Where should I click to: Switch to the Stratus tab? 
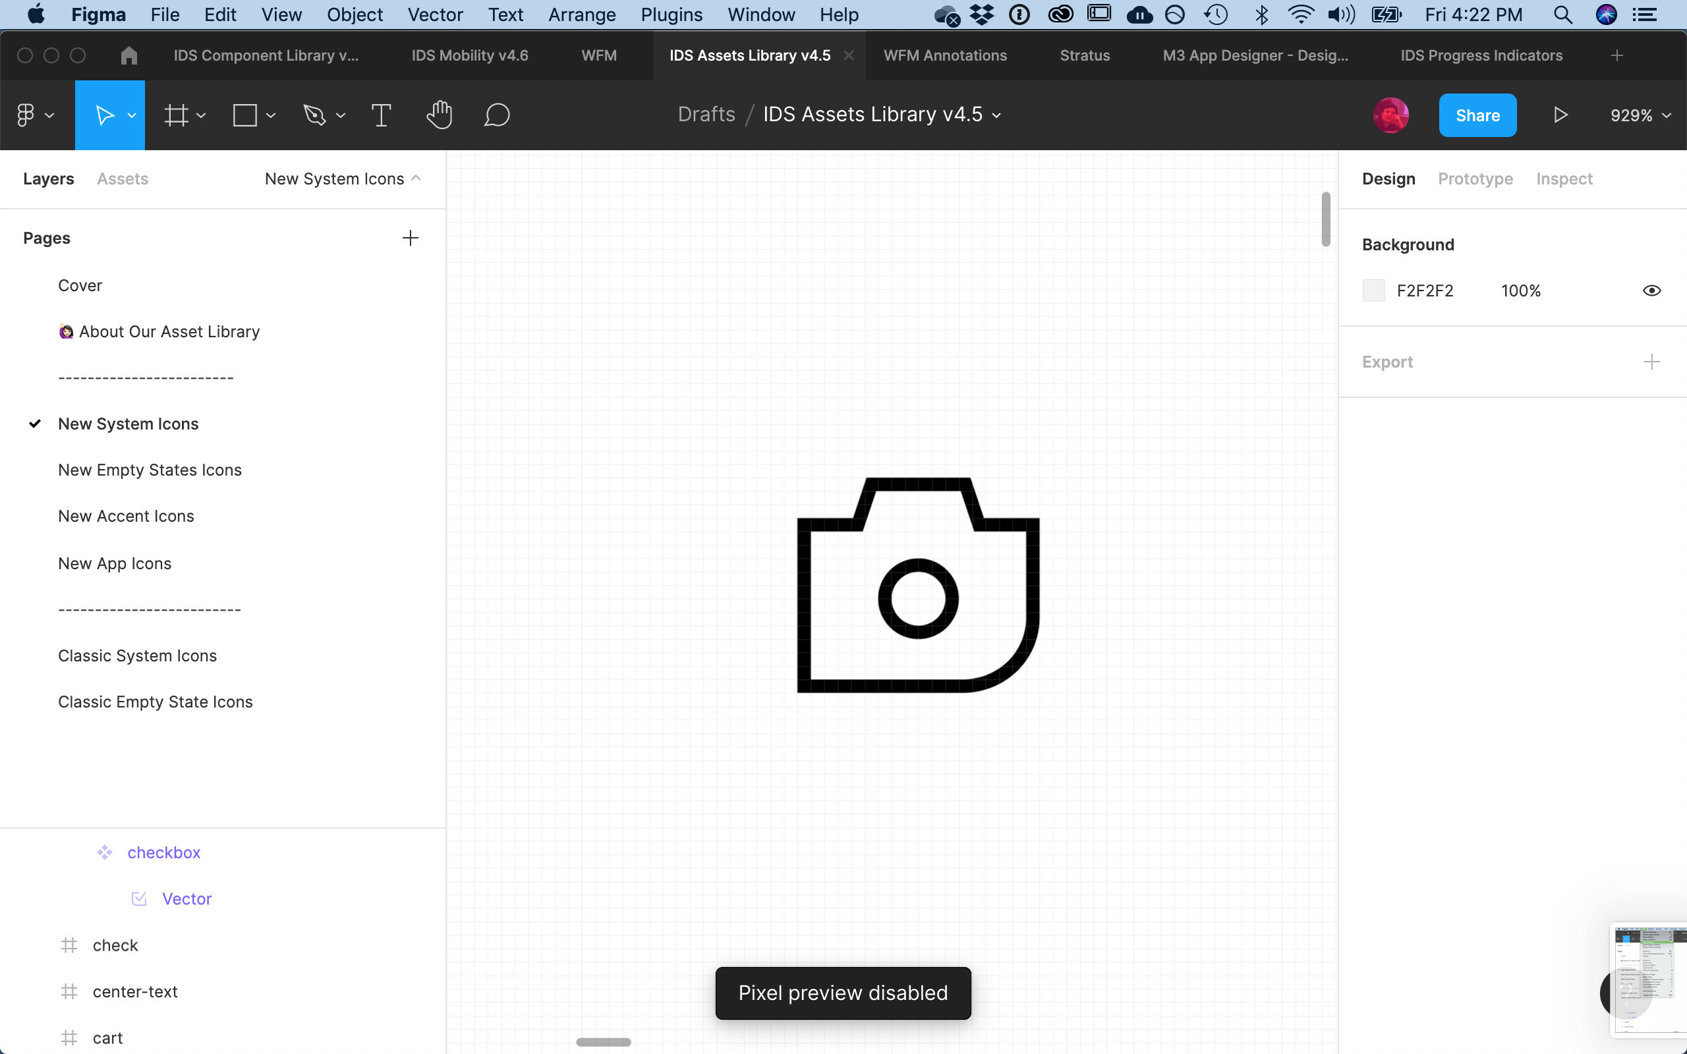[x=1085, y=56]
